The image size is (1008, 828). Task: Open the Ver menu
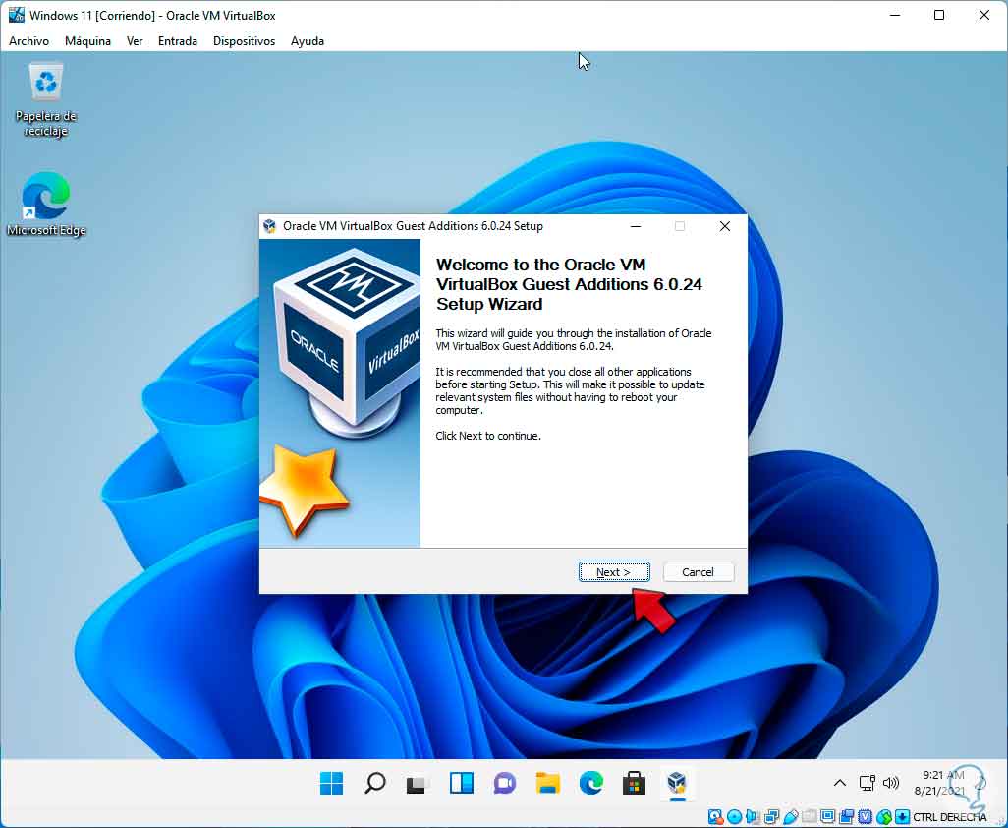click(x=135, y=41)
